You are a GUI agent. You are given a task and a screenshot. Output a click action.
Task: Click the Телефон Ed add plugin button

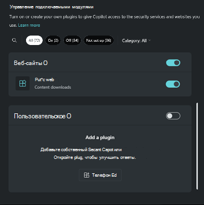[100, 175]
